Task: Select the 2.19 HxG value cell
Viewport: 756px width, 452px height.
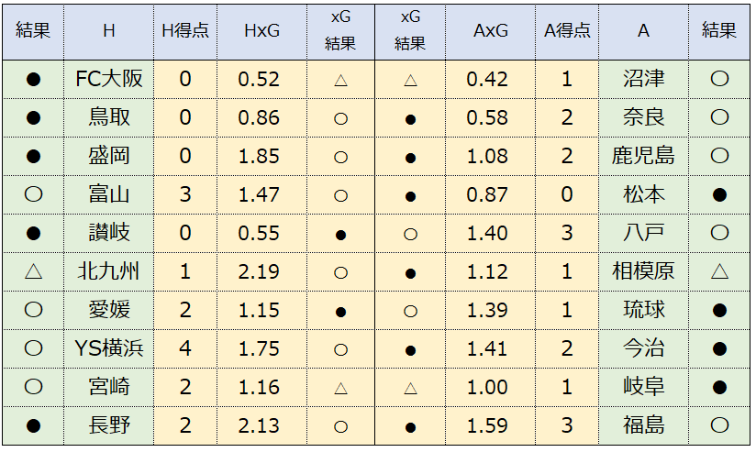Action: (261, 271)
